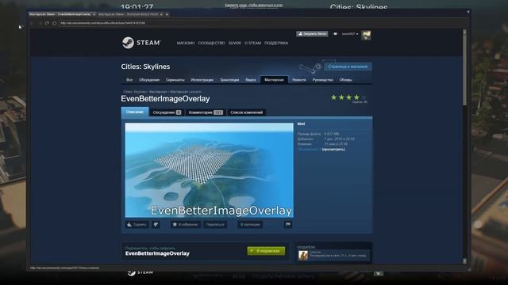This screenshot has width=508, height=285.
Task: Open the О STEAM menu item
Action: click(x=252, y=43)
